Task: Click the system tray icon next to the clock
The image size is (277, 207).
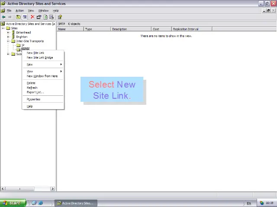Action: 261,203
